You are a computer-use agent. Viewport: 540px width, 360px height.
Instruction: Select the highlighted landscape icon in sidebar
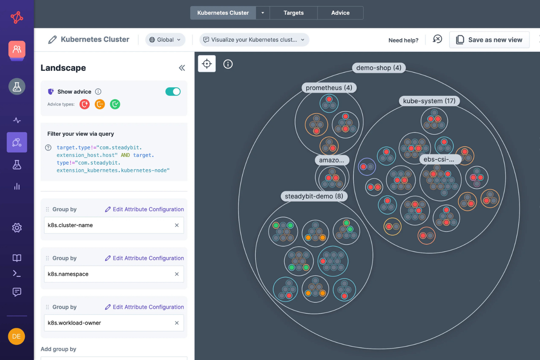[x=17, y=142]
